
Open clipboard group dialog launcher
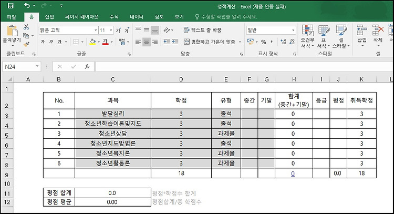tap(34, 54)
